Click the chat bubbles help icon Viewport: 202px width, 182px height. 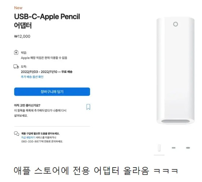[17, 134]
